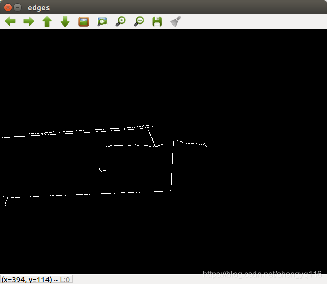Open display properties brush icon
This screenshot has height=284, width=327.
point(176,21)
